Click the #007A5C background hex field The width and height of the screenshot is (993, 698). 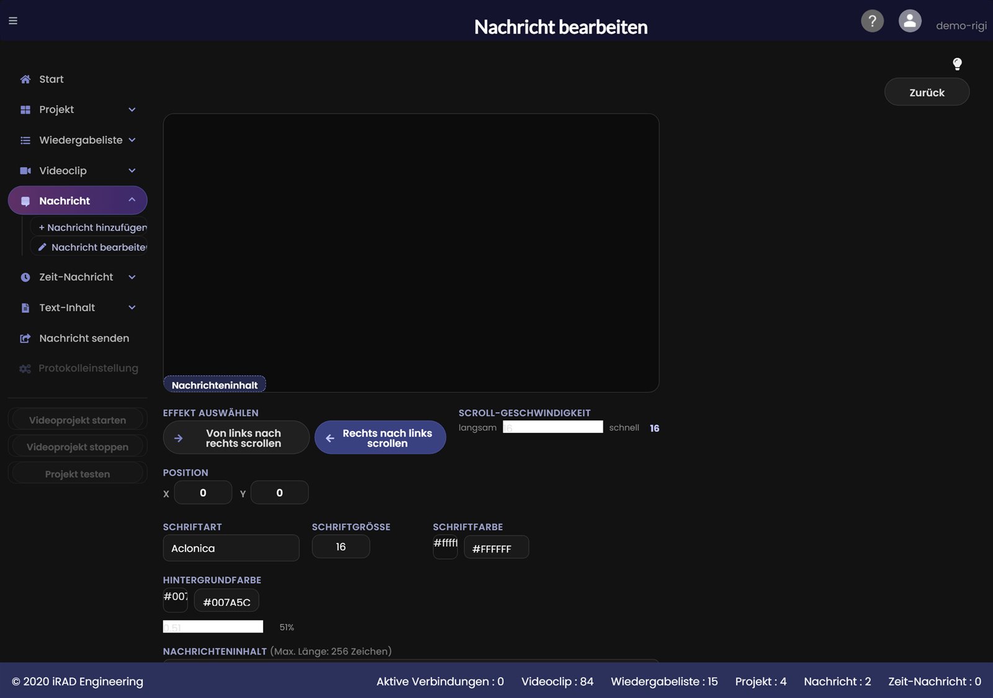pos(227,601)
